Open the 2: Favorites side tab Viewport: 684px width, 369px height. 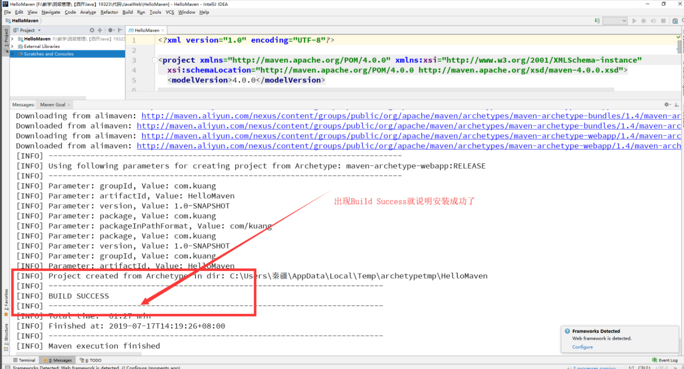(6, 302)
